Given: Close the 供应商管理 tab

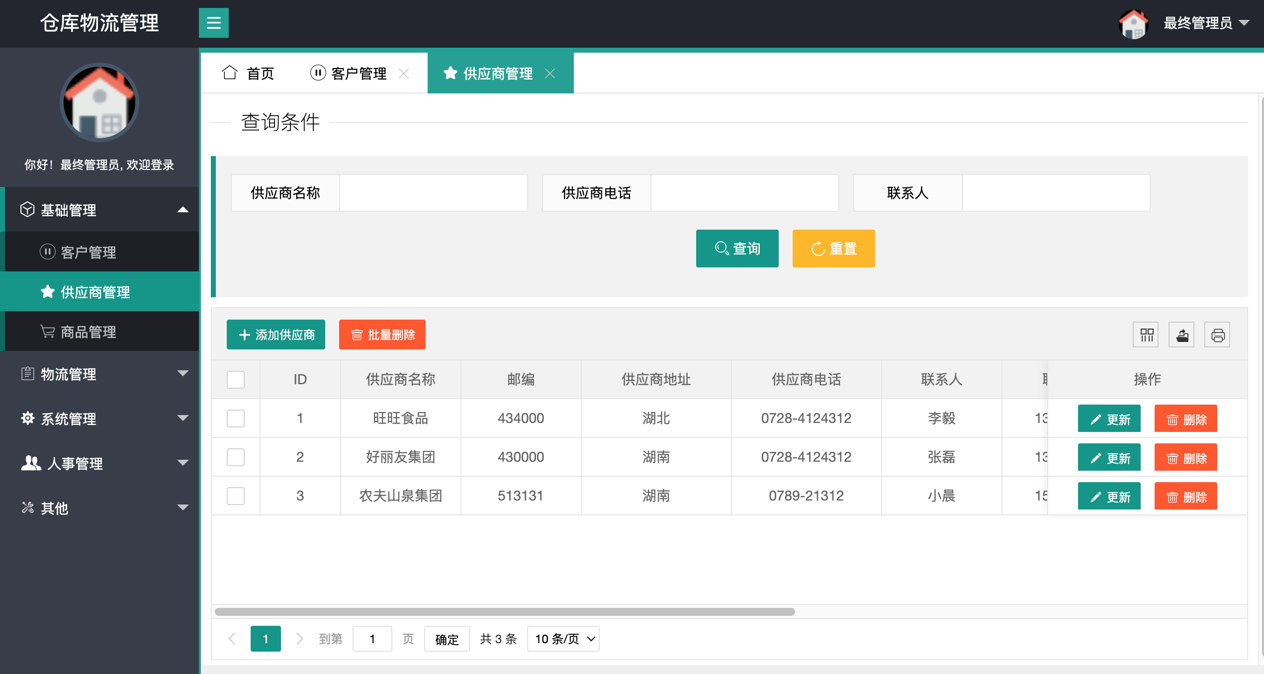Looking at the screenshot, I should 550,74.
